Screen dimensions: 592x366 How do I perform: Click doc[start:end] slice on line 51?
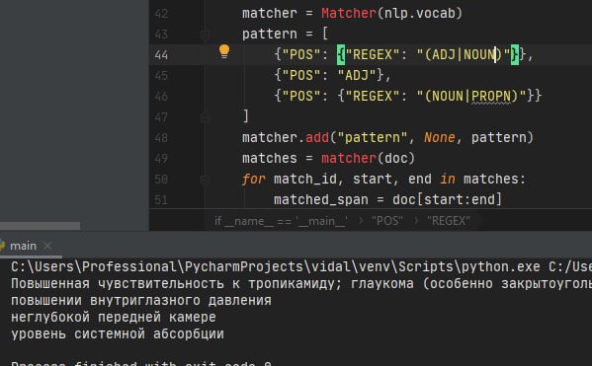(x=447, y=199)
